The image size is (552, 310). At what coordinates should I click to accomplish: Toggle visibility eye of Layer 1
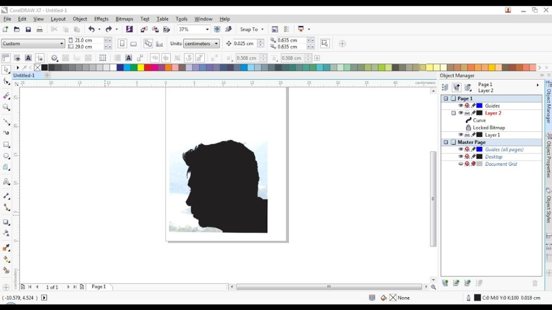click(460, 135)
